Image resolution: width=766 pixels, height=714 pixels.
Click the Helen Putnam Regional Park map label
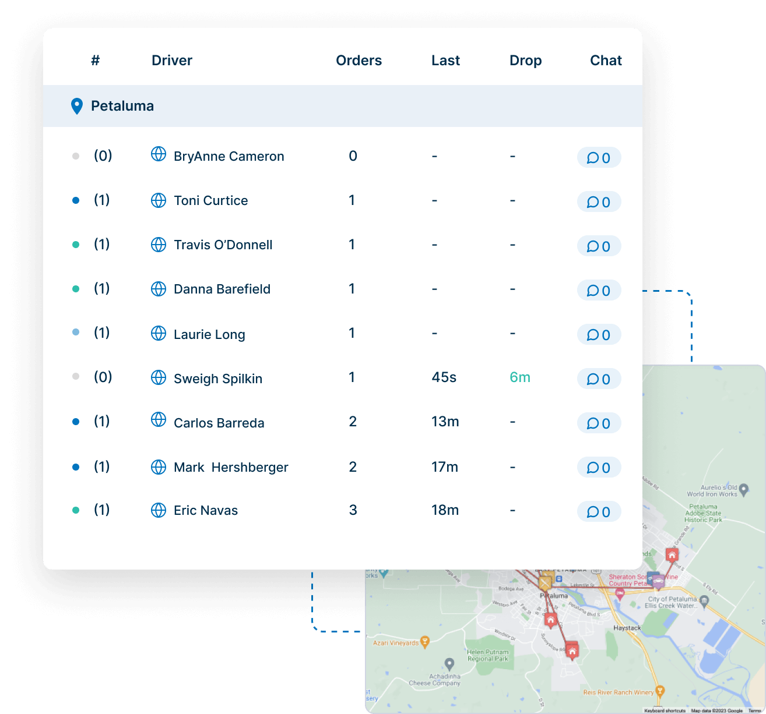(488, 656)
